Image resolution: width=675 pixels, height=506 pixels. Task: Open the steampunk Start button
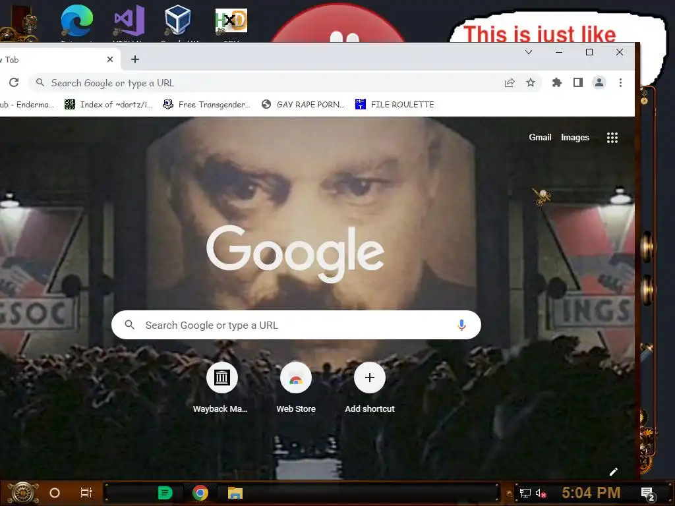click(x=22, y=493)
